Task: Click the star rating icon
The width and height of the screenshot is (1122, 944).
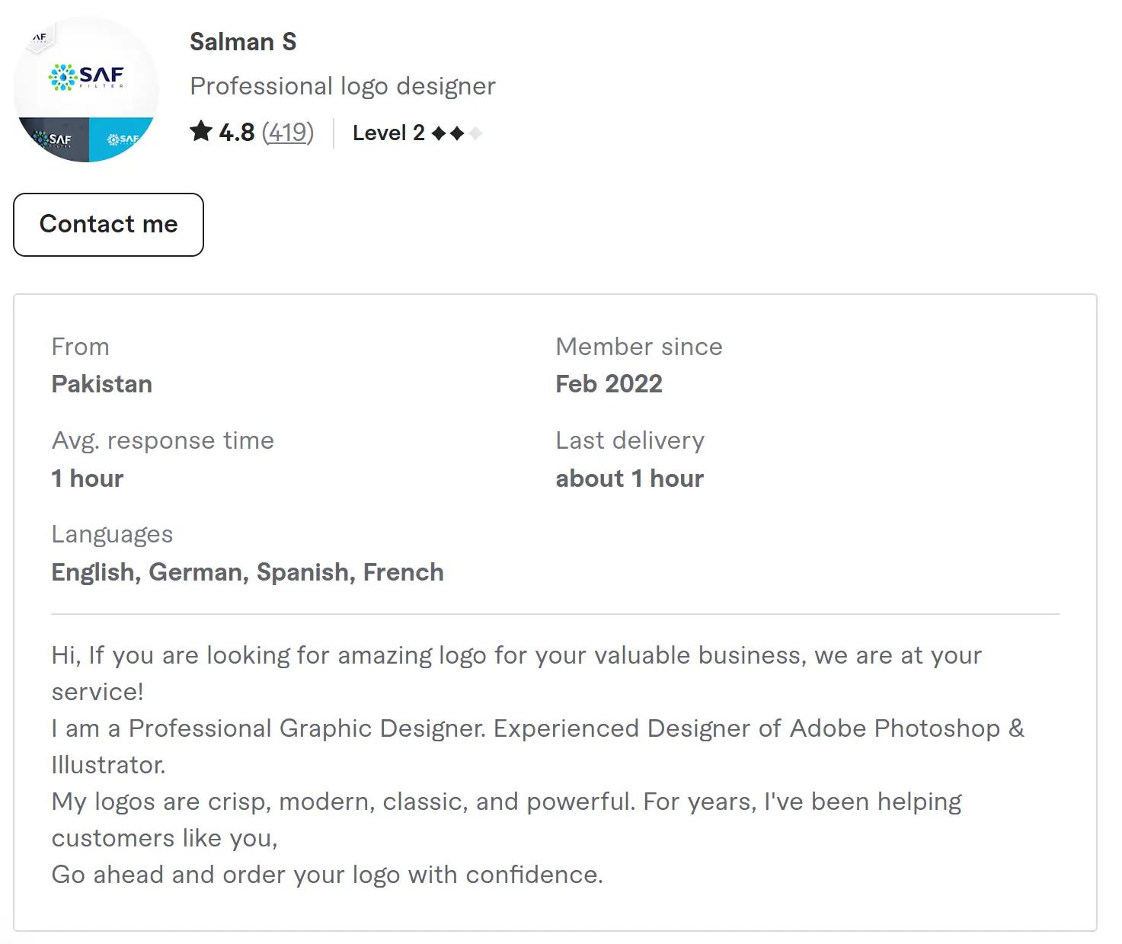Action: tap(201, 132)
